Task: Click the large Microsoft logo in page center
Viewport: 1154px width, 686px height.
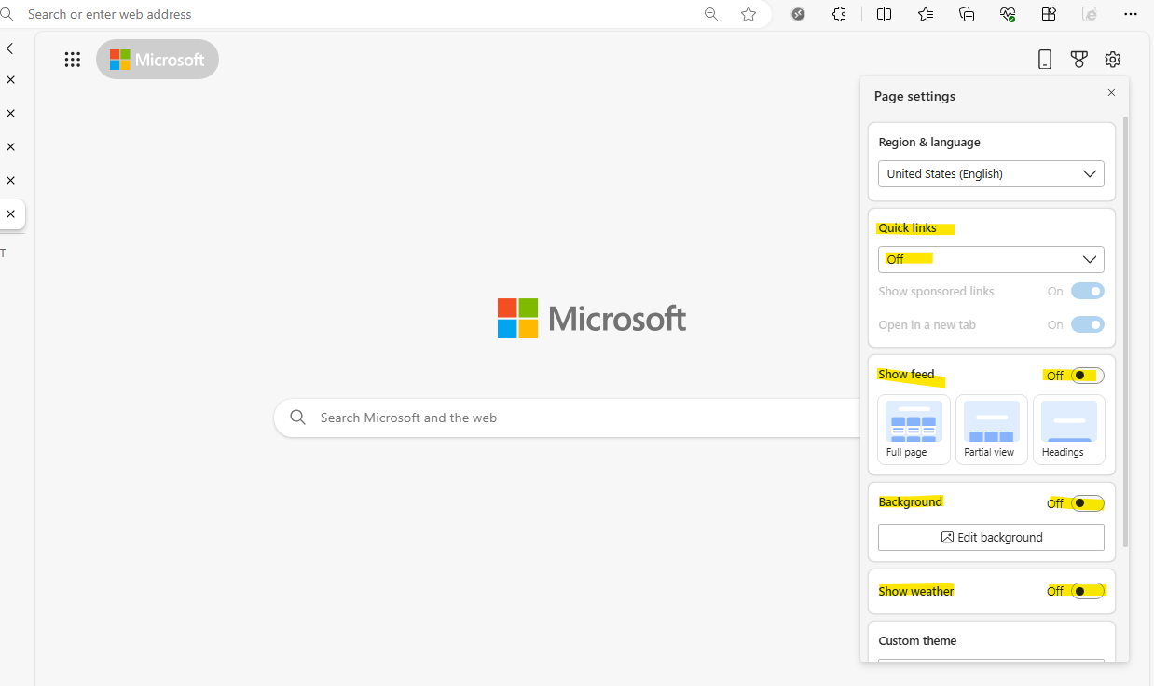Action: [592, 319]
